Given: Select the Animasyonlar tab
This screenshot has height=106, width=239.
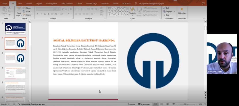Looking at the screenshot, I should point(52,3).
